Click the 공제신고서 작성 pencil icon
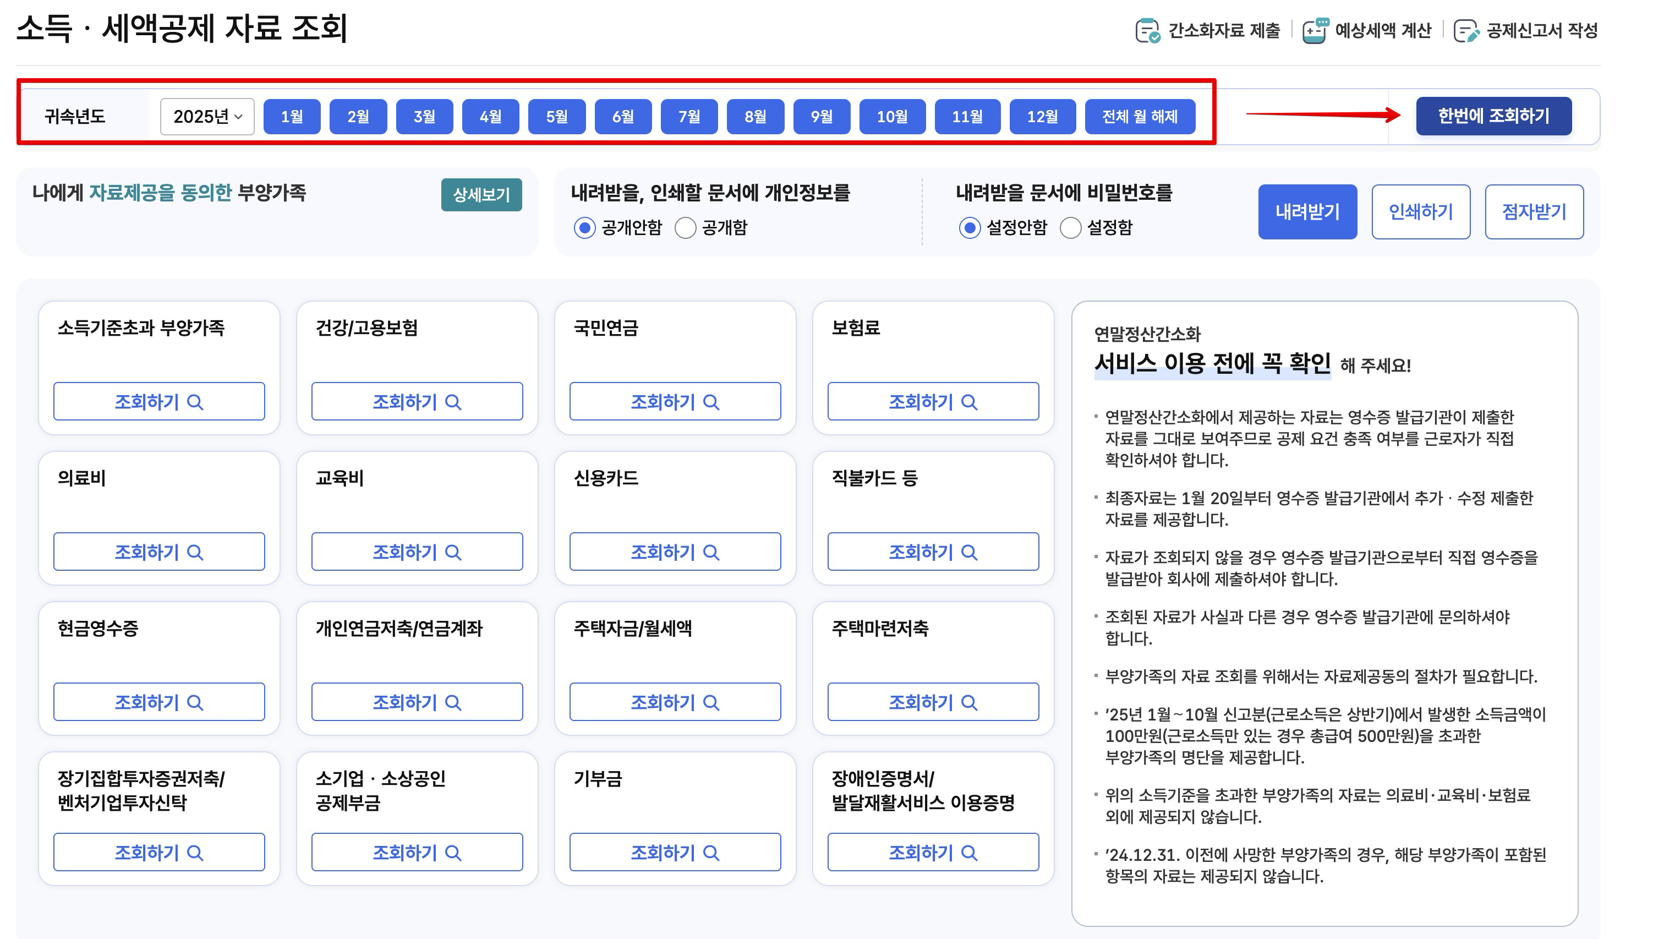1653x939 pixels. 1466,30
